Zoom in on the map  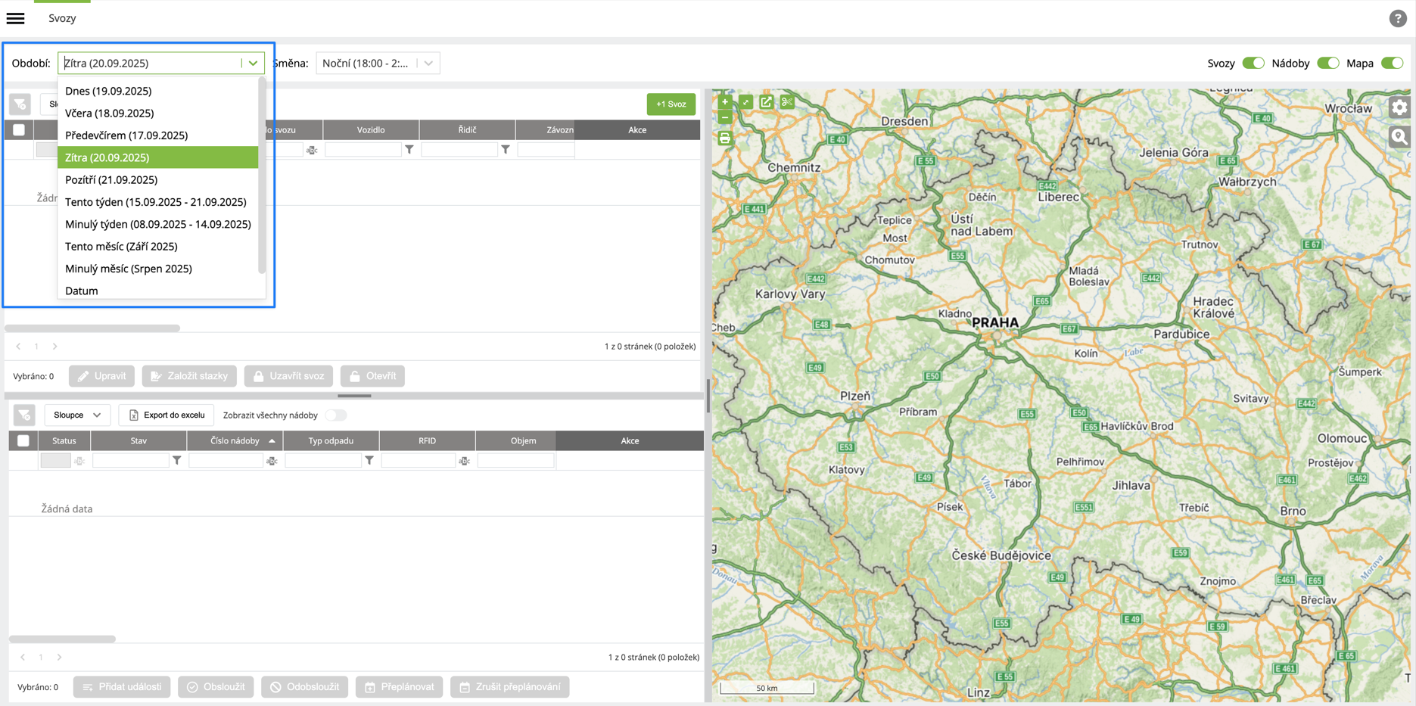725,102
